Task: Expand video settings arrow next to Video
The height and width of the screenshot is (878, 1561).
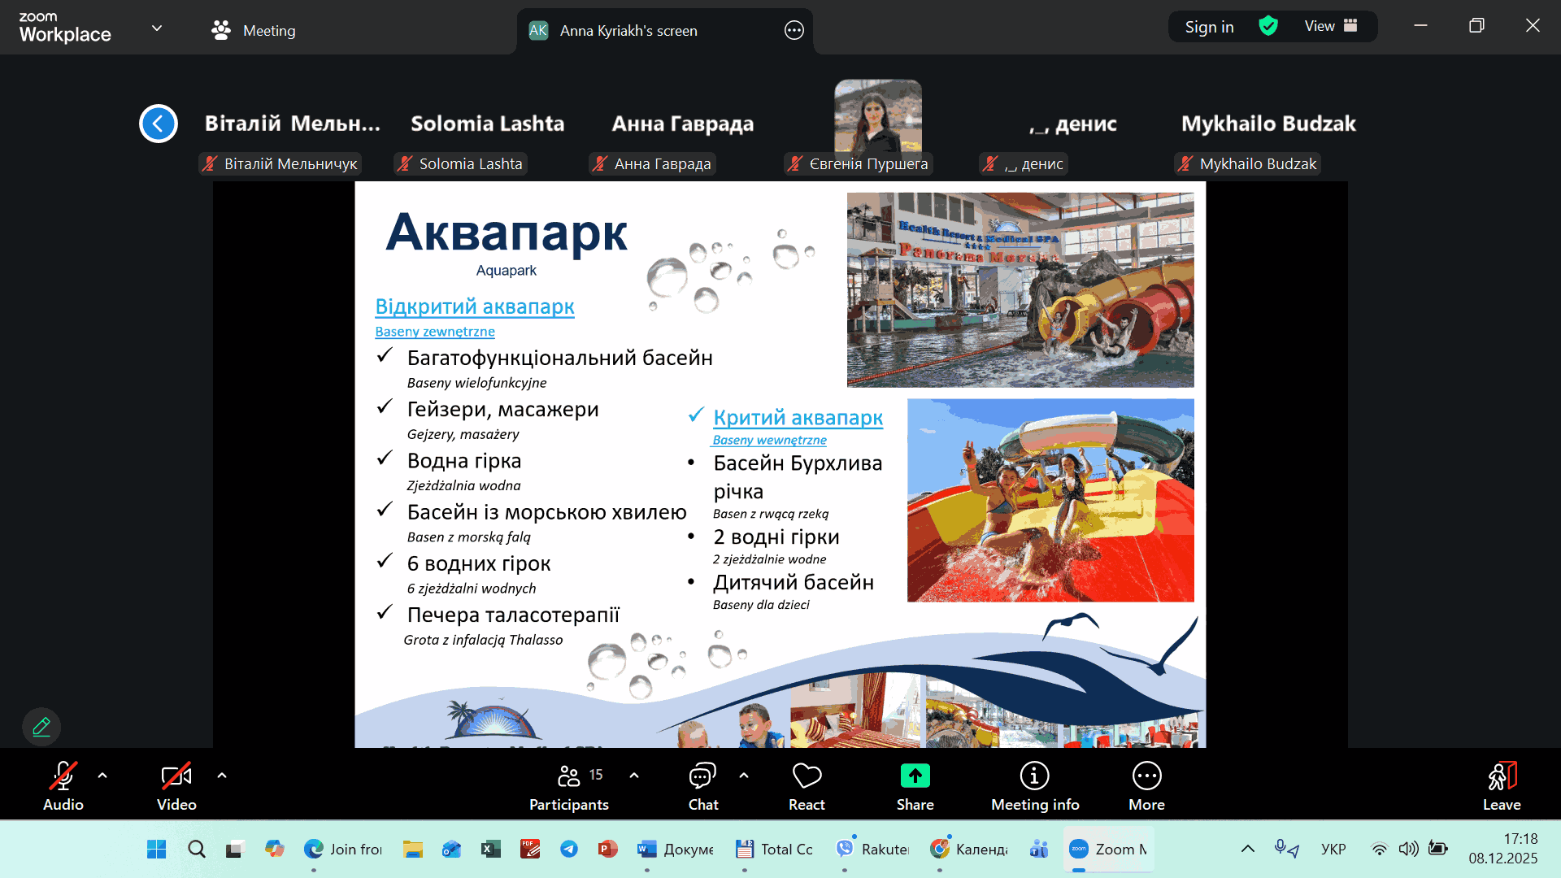Action: click(x=222, y=776)
